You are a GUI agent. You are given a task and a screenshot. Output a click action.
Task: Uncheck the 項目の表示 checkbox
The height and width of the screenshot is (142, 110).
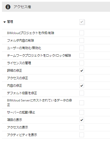coord(82,120)
